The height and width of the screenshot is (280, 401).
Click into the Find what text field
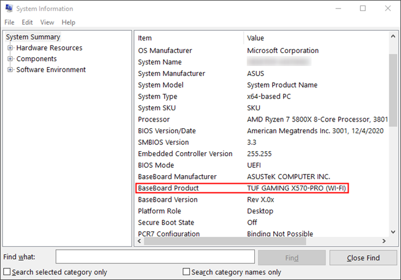click(154, 257)
